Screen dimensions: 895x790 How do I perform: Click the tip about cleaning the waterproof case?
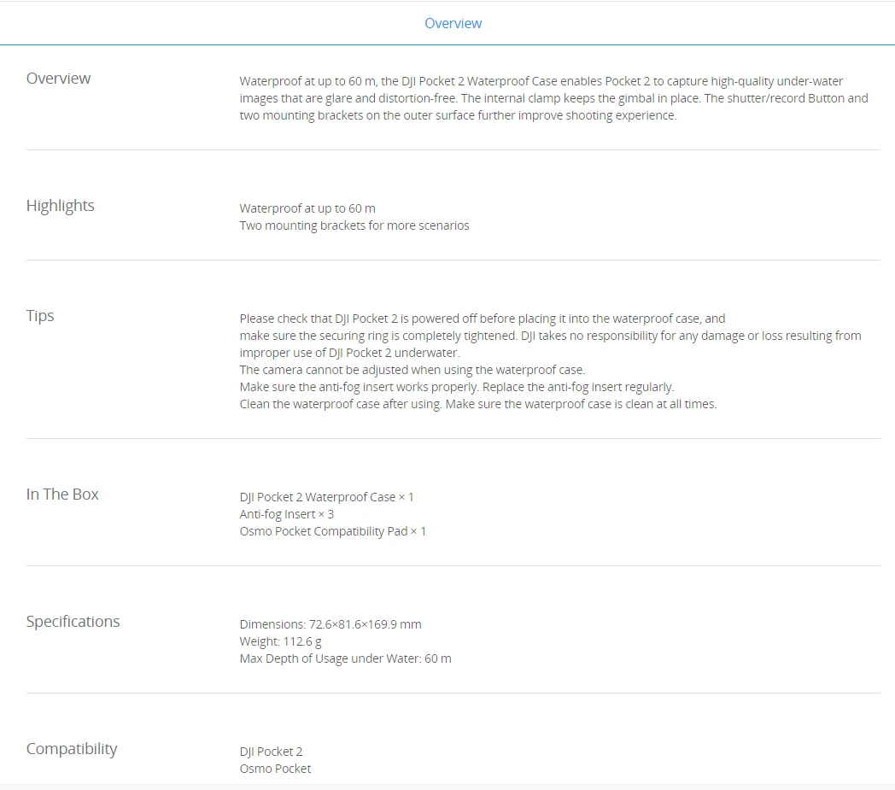coord(477,404)
